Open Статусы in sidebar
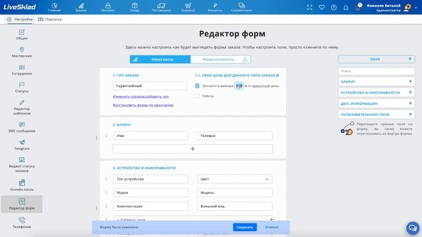Viewport: 422px width, 237px height. [22, 88]
